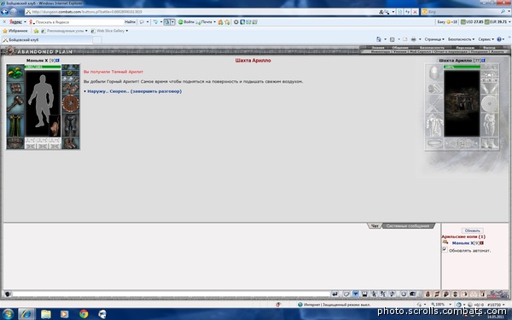The height and width of the screenshot is (320, 512).
Task: Click the Шахта Арилло mine image
Action: click(x=462, y=103)
